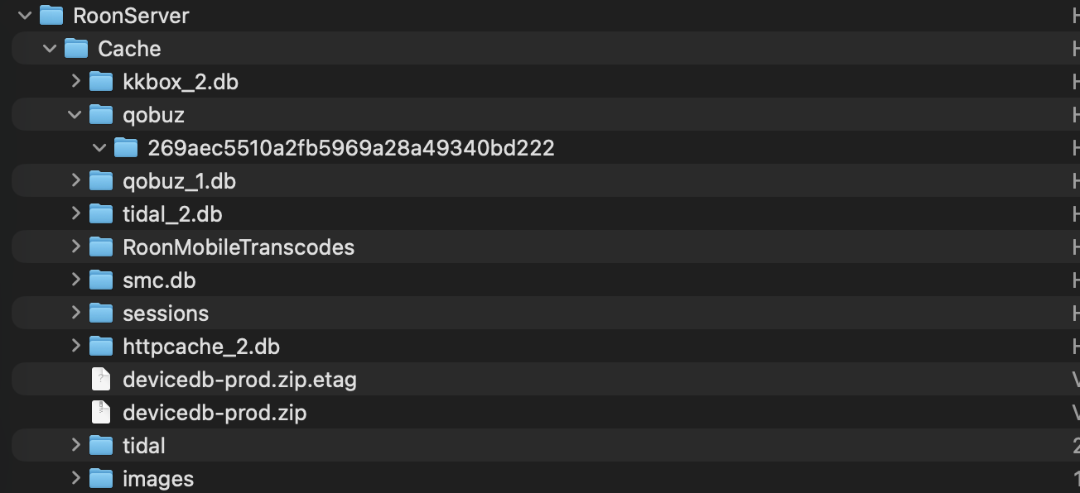Image resolution: width=1080 pixels, height=493 pixels.
Task: Click the RoonMobileTranscodes folder icon
Action: pos(101,247)
